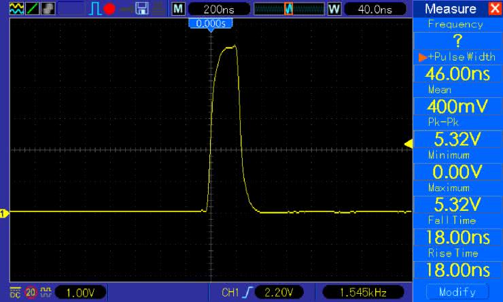Click the DC coupling icon
Image resolution: width=503 pixels, height=302 pixels.
coord(15,292)
